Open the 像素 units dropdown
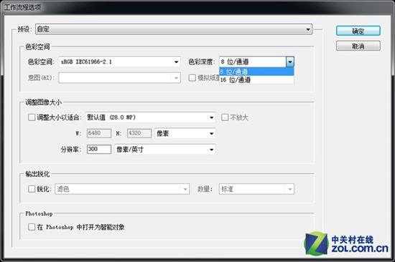The width and height of the screenshot is (395, 262). point(185,133)
